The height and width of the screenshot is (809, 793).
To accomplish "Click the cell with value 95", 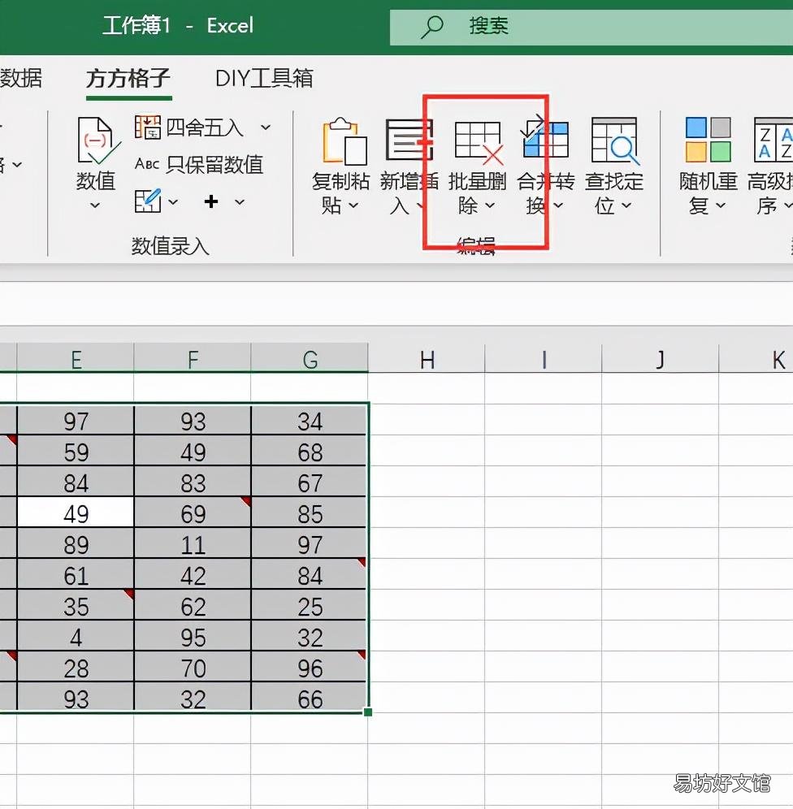I will pos(193,636).
